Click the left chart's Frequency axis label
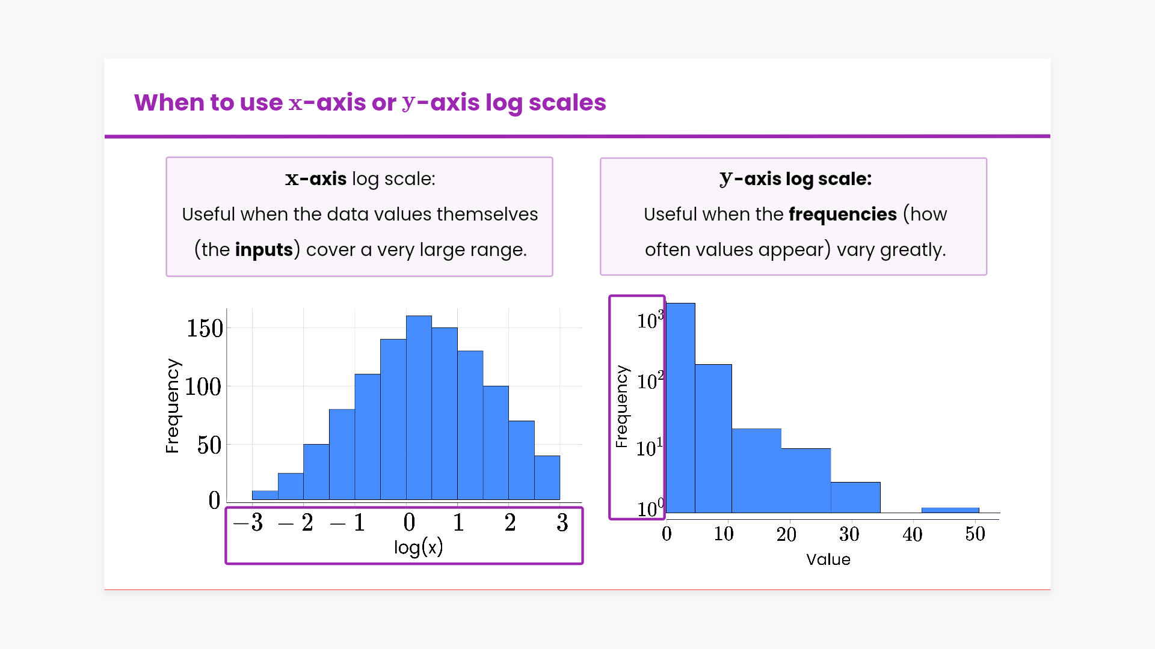Viewport: 1155px width, 649px height. (173, 406)
